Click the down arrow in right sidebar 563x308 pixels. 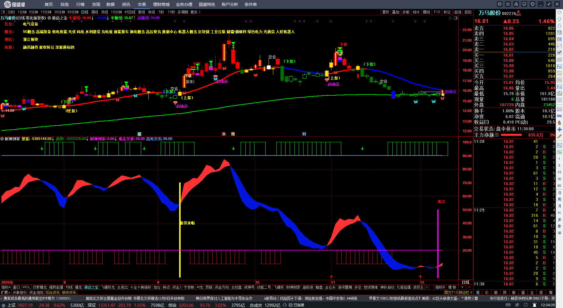(x=559, y=26)
